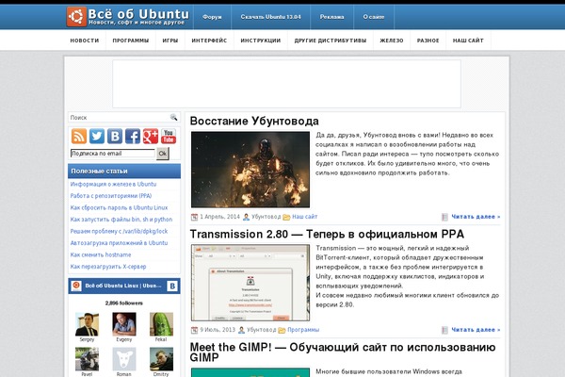Screen dimensions: 565x377
Task: Open Pekal's cucumber avatar
Action: click(161, 324)
